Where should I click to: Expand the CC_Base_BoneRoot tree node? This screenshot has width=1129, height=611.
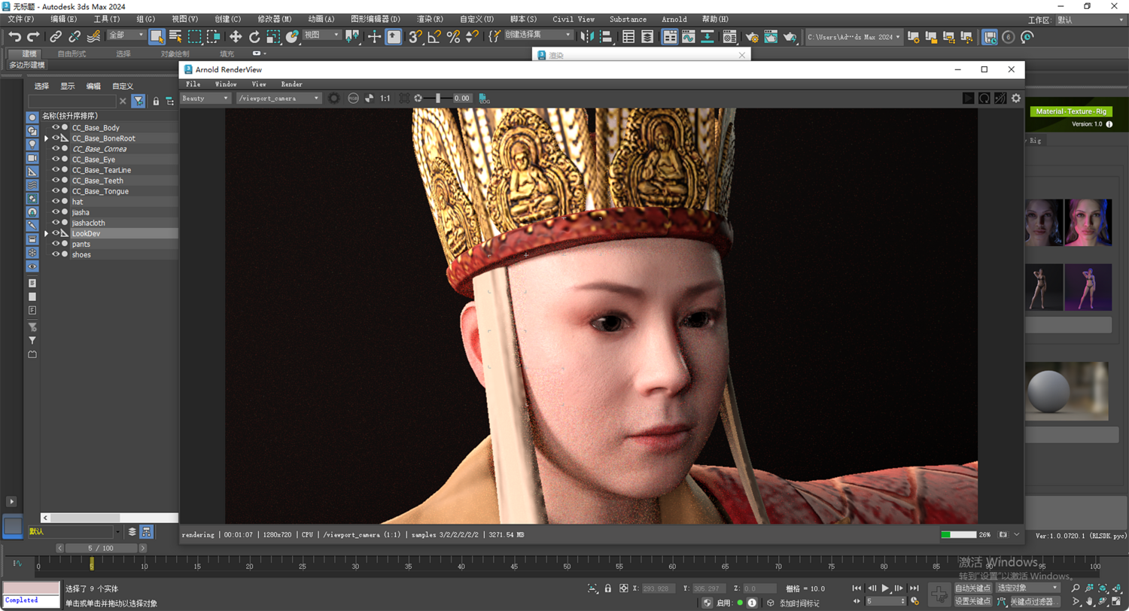47,138
